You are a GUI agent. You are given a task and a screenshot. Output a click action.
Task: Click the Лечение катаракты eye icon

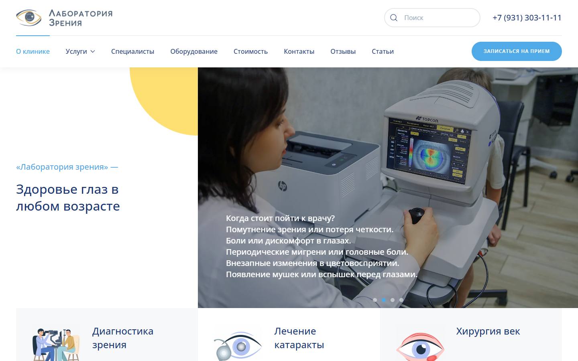point(238,346)
